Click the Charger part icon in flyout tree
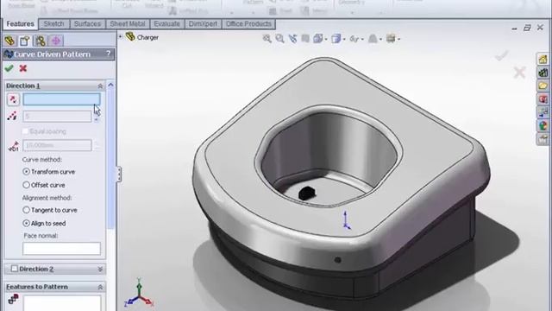 click(x=130, y=36)
